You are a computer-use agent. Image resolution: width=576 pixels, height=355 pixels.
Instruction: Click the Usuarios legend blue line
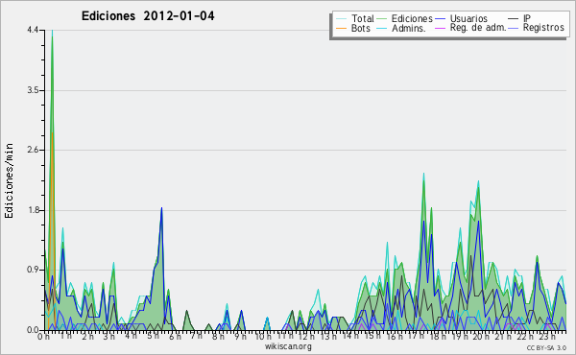pyautogui.click(x=441, y=19)
